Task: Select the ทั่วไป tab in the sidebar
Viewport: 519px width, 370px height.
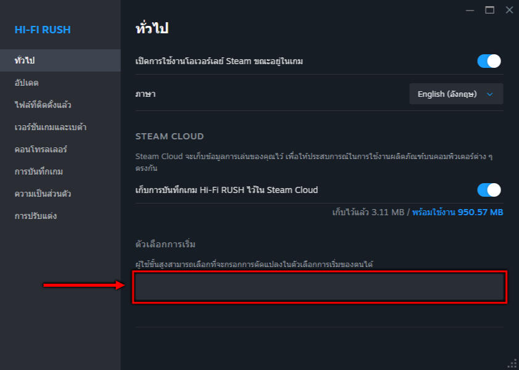Action: tap(25, 60)
